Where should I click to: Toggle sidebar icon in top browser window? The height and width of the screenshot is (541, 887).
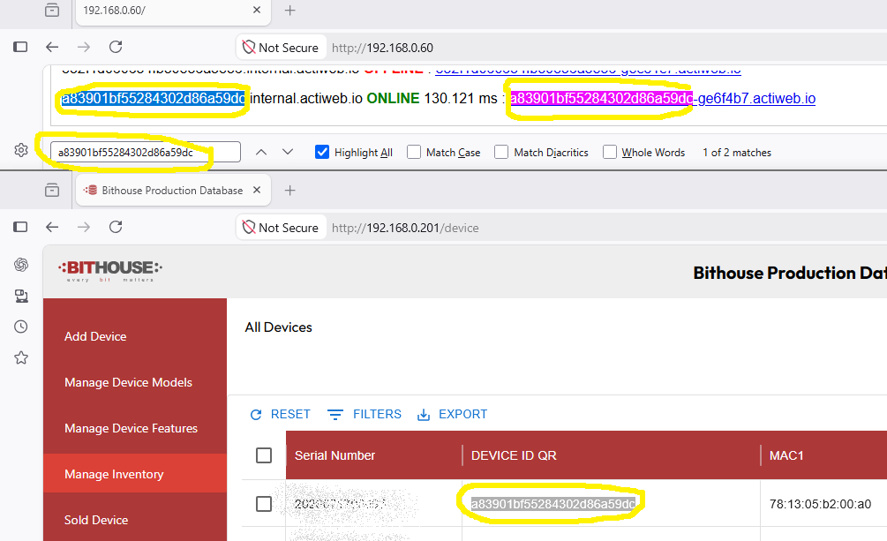pyautogui.click(x=20, y=47)
